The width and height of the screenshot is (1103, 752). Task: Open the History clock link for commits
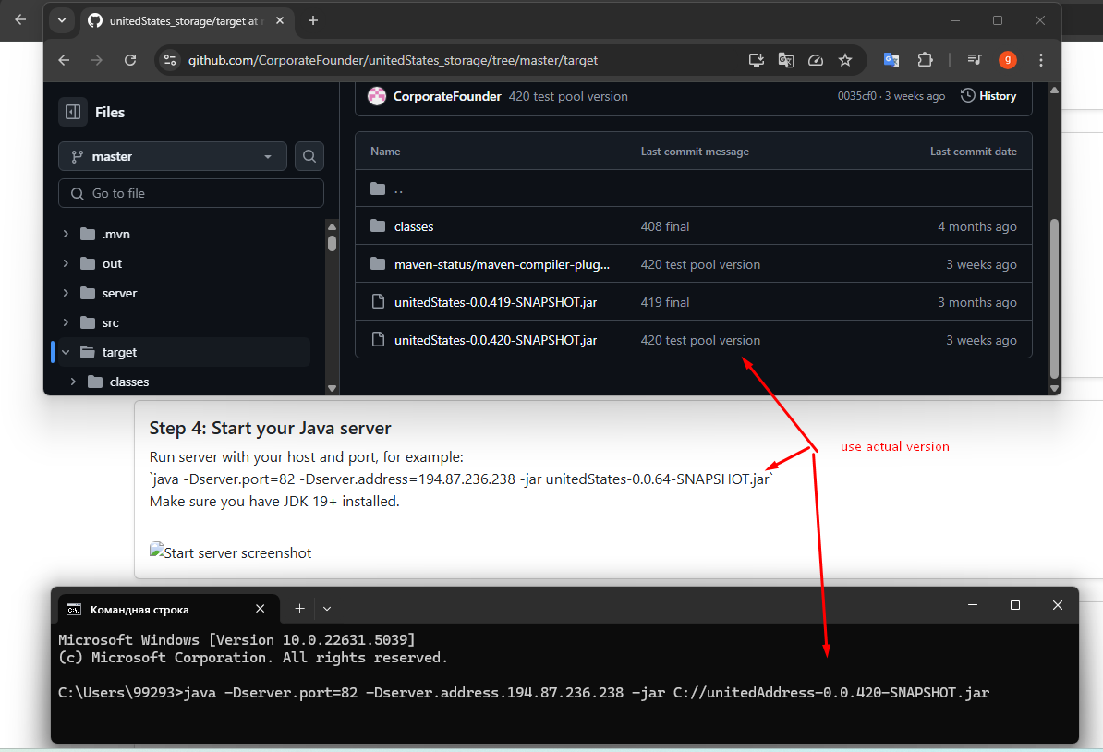pyautogui.click(x=988, y=96)
